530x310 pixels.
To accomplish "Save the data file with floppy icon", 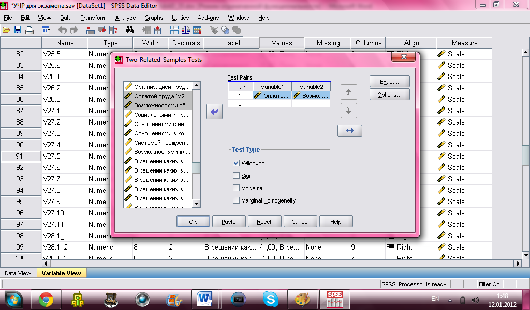I will click(18, 30).
